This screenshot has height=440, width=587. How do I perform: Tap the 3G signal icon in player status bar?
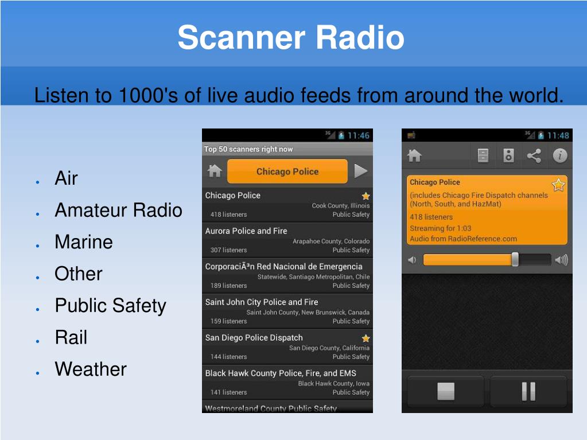tap(530, 135)
